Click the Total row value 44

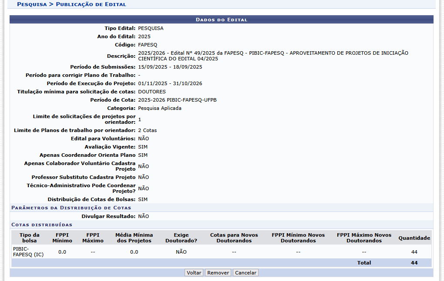[x=414, y=263]
